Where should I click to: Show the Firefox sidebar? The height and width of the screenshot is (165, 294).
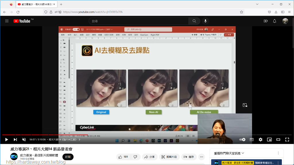click(x=283, y=12)
